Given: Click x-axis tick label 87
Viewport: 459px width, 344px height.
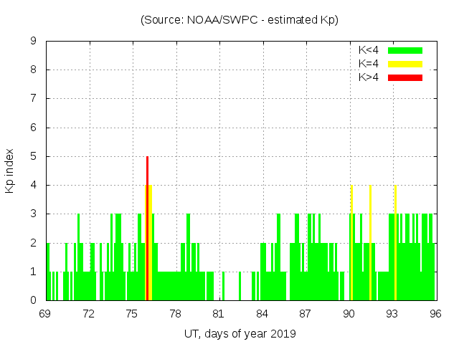Looking at the screenshot, I should [305, 314].
